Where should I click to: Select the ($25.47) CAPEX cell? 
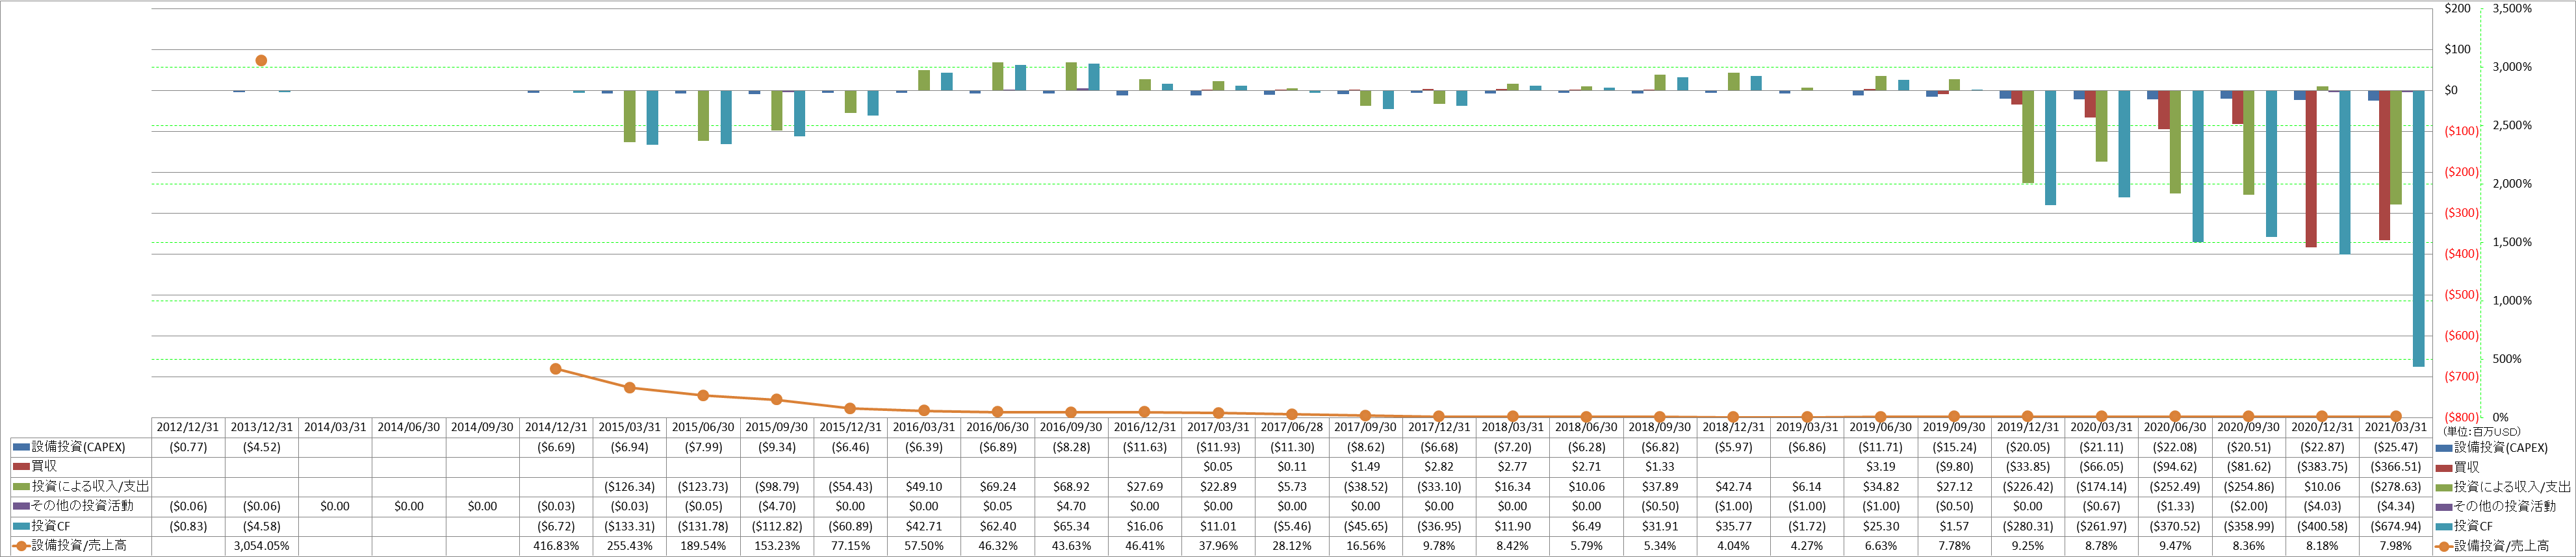(x=2397, y=447)
